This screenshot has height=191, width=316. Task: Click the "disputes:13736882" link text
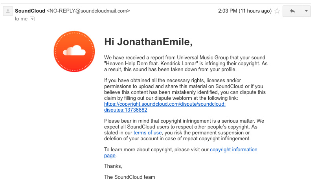[x=125, y=110]
